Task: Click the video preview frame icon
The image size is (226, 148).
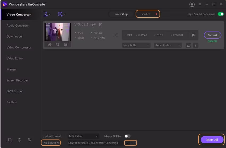Action: [188, 45]
